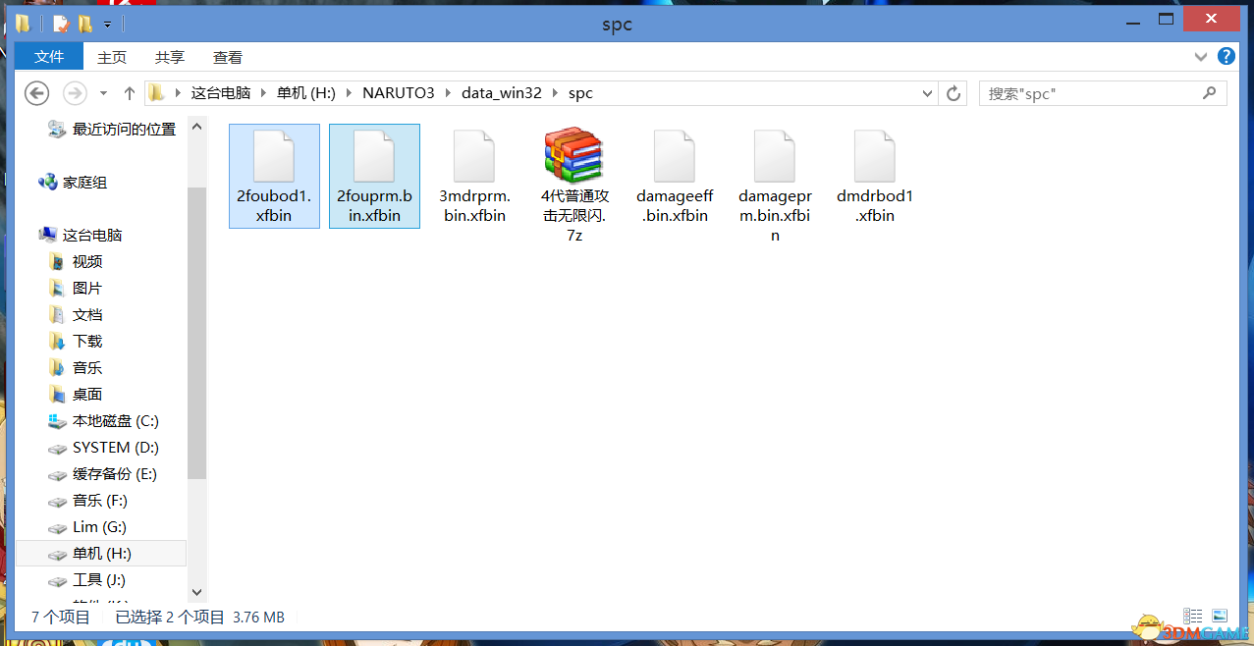Go up one folder level
This screenshot has width=1254, height=646.
pos(129,93)
